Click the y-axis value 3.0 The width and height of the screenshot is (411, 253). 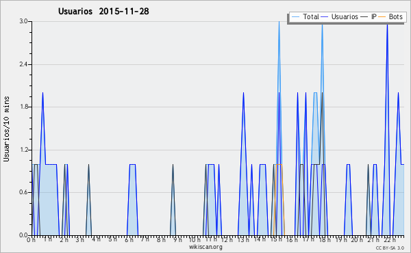23,21
